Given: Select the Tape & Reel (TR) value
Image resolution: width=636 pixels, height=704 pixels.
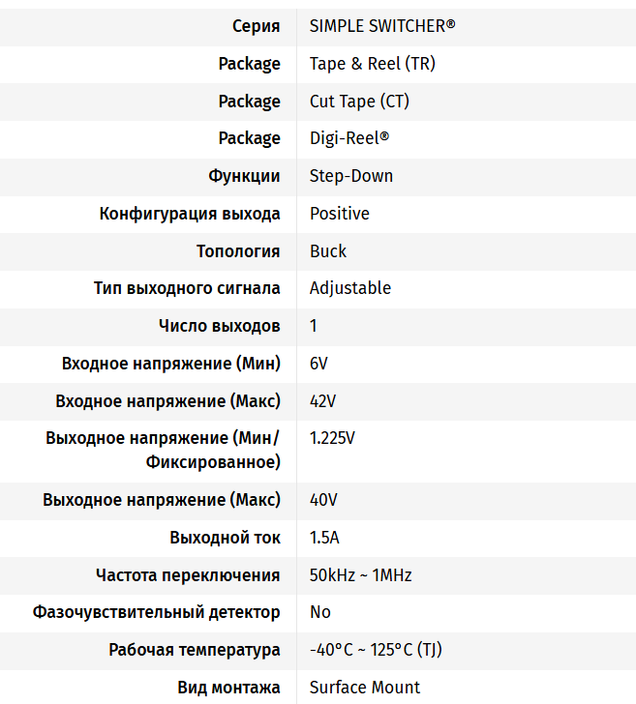Looking at the screenshot, I should 373,64.
